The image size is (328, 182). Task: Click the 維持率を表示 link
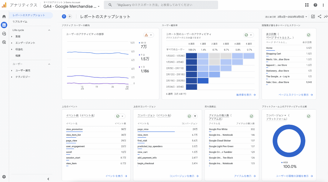point(246,95)
